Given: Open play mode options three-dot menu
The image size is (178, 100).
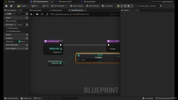Looking at the screenshot, I should 132,6.
